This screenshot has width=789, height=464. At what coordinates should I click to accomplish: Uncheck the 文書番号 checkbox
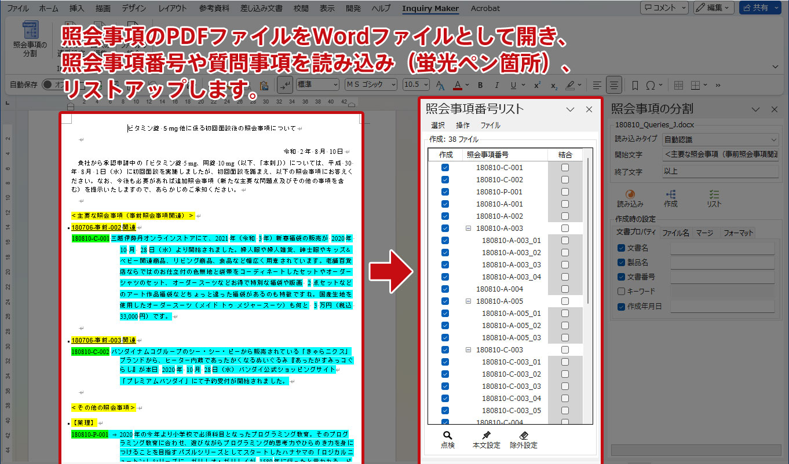click(x=621, y=277)
